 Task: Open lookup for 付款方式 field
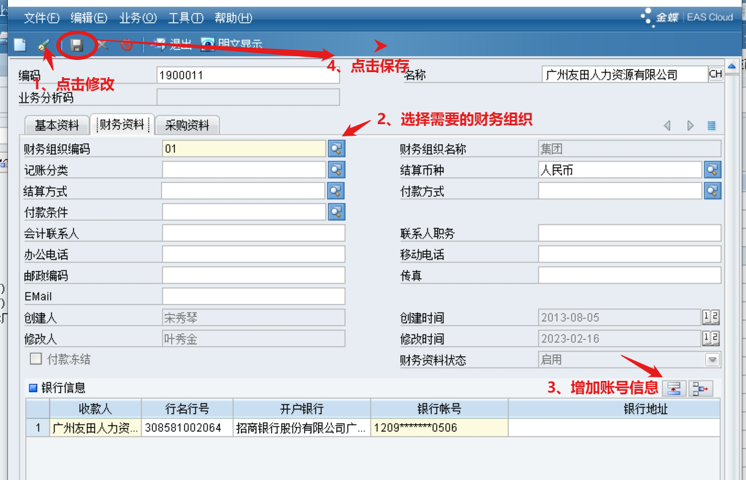tap(712, 191)
